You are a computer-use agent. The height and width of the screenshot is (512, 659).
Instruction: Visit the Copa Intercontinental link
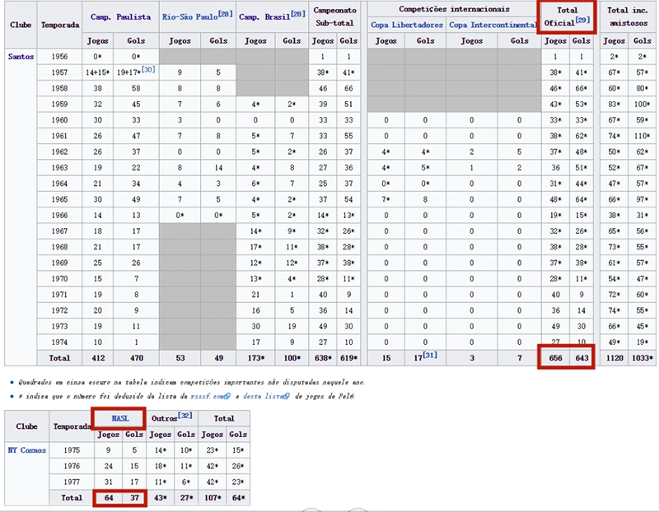pos(493,25)
